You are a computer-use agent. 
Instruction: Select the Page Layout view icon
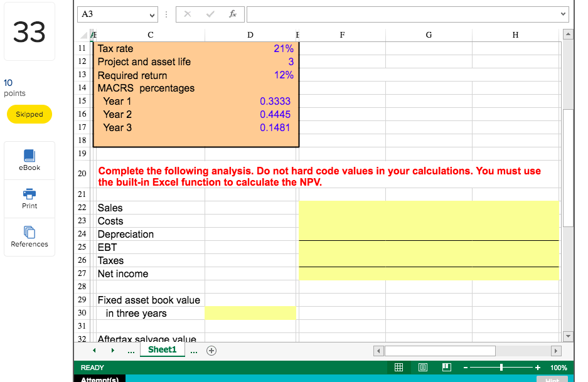pyautogui.click(x=422, y=367)
